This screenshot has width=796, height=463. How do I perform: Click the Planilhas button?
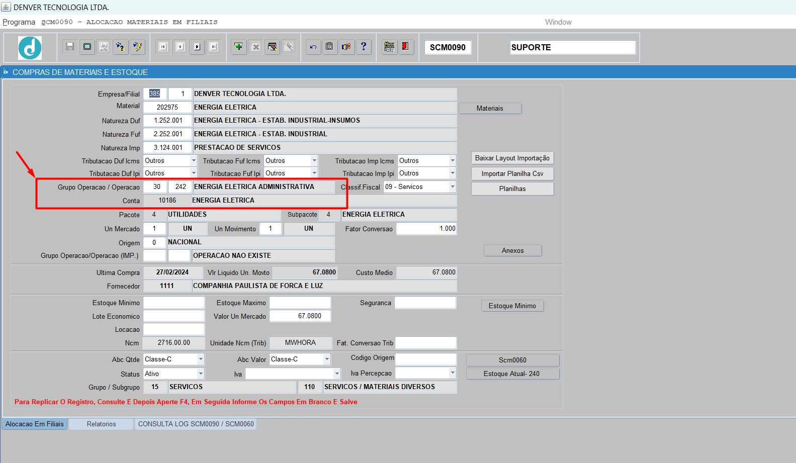tap(512, 189)
